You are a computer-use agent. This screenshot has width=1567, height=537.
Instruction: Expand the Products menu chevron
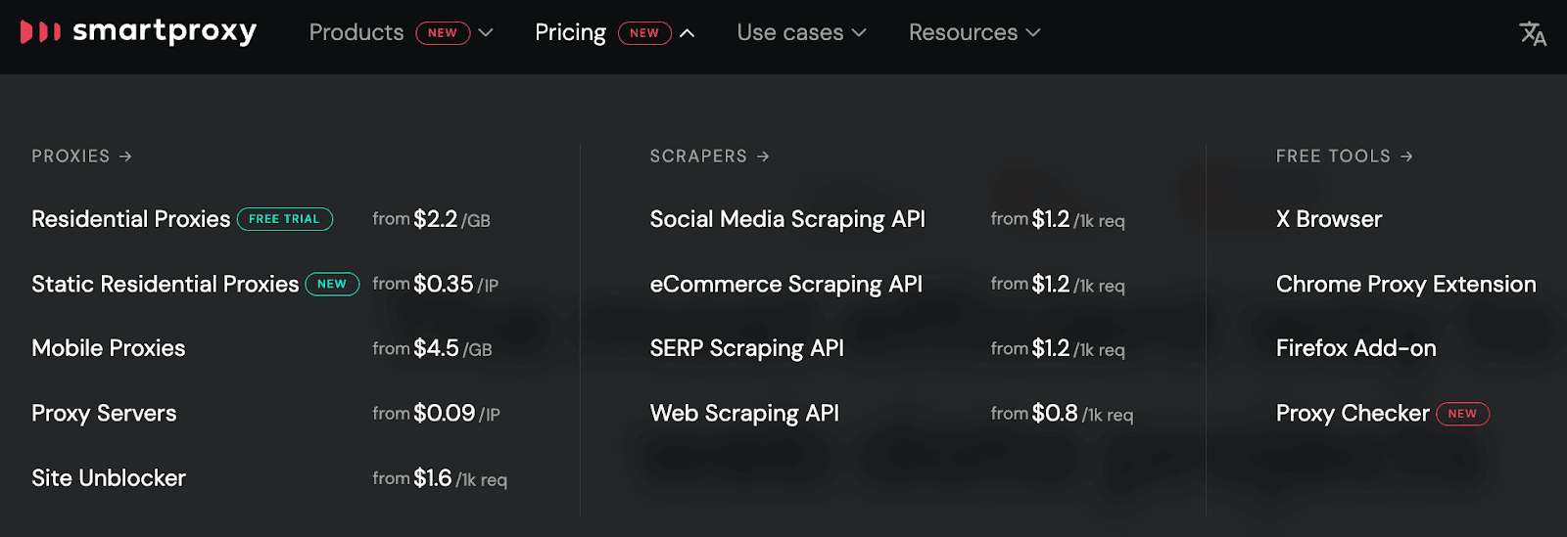tap(486, 33)
